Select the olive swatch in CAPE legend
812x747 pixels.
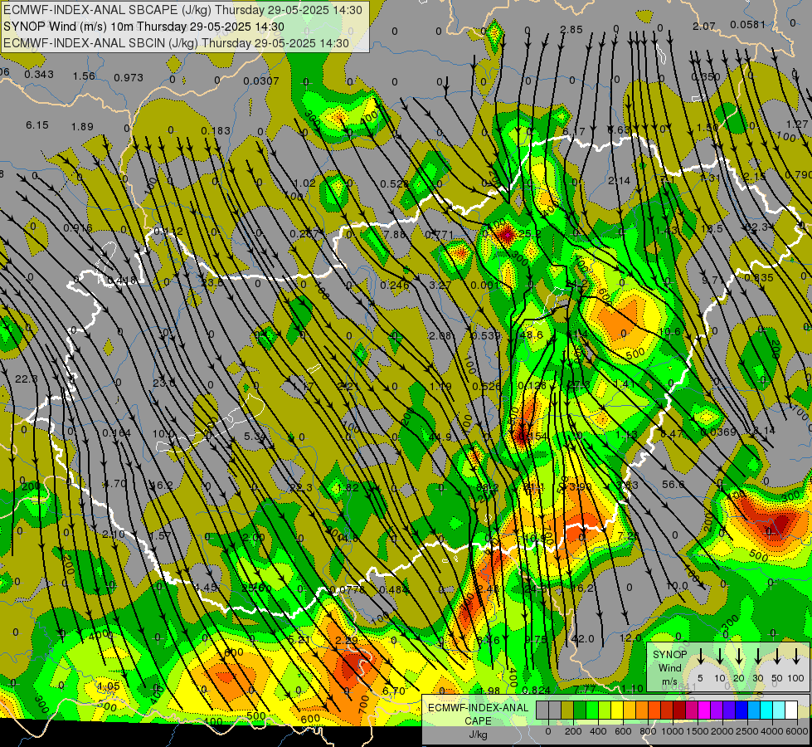pyautogui.click(x=567, y=710)
